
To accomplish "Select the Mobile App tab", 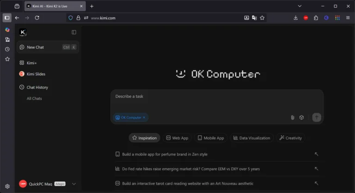I will coord(211,138).
